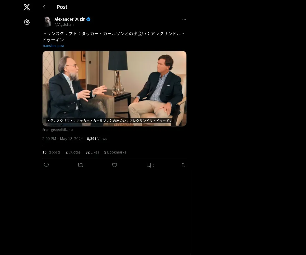Click Translate post link

click(x=53, y=46)
